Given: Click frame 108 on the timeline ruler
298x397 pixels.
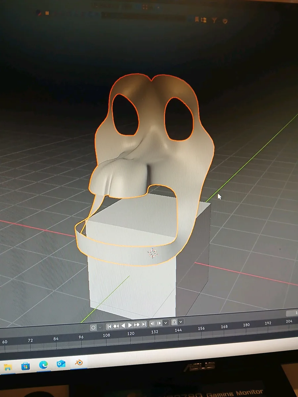Looking at the screenshot, I should click(106, 335).
